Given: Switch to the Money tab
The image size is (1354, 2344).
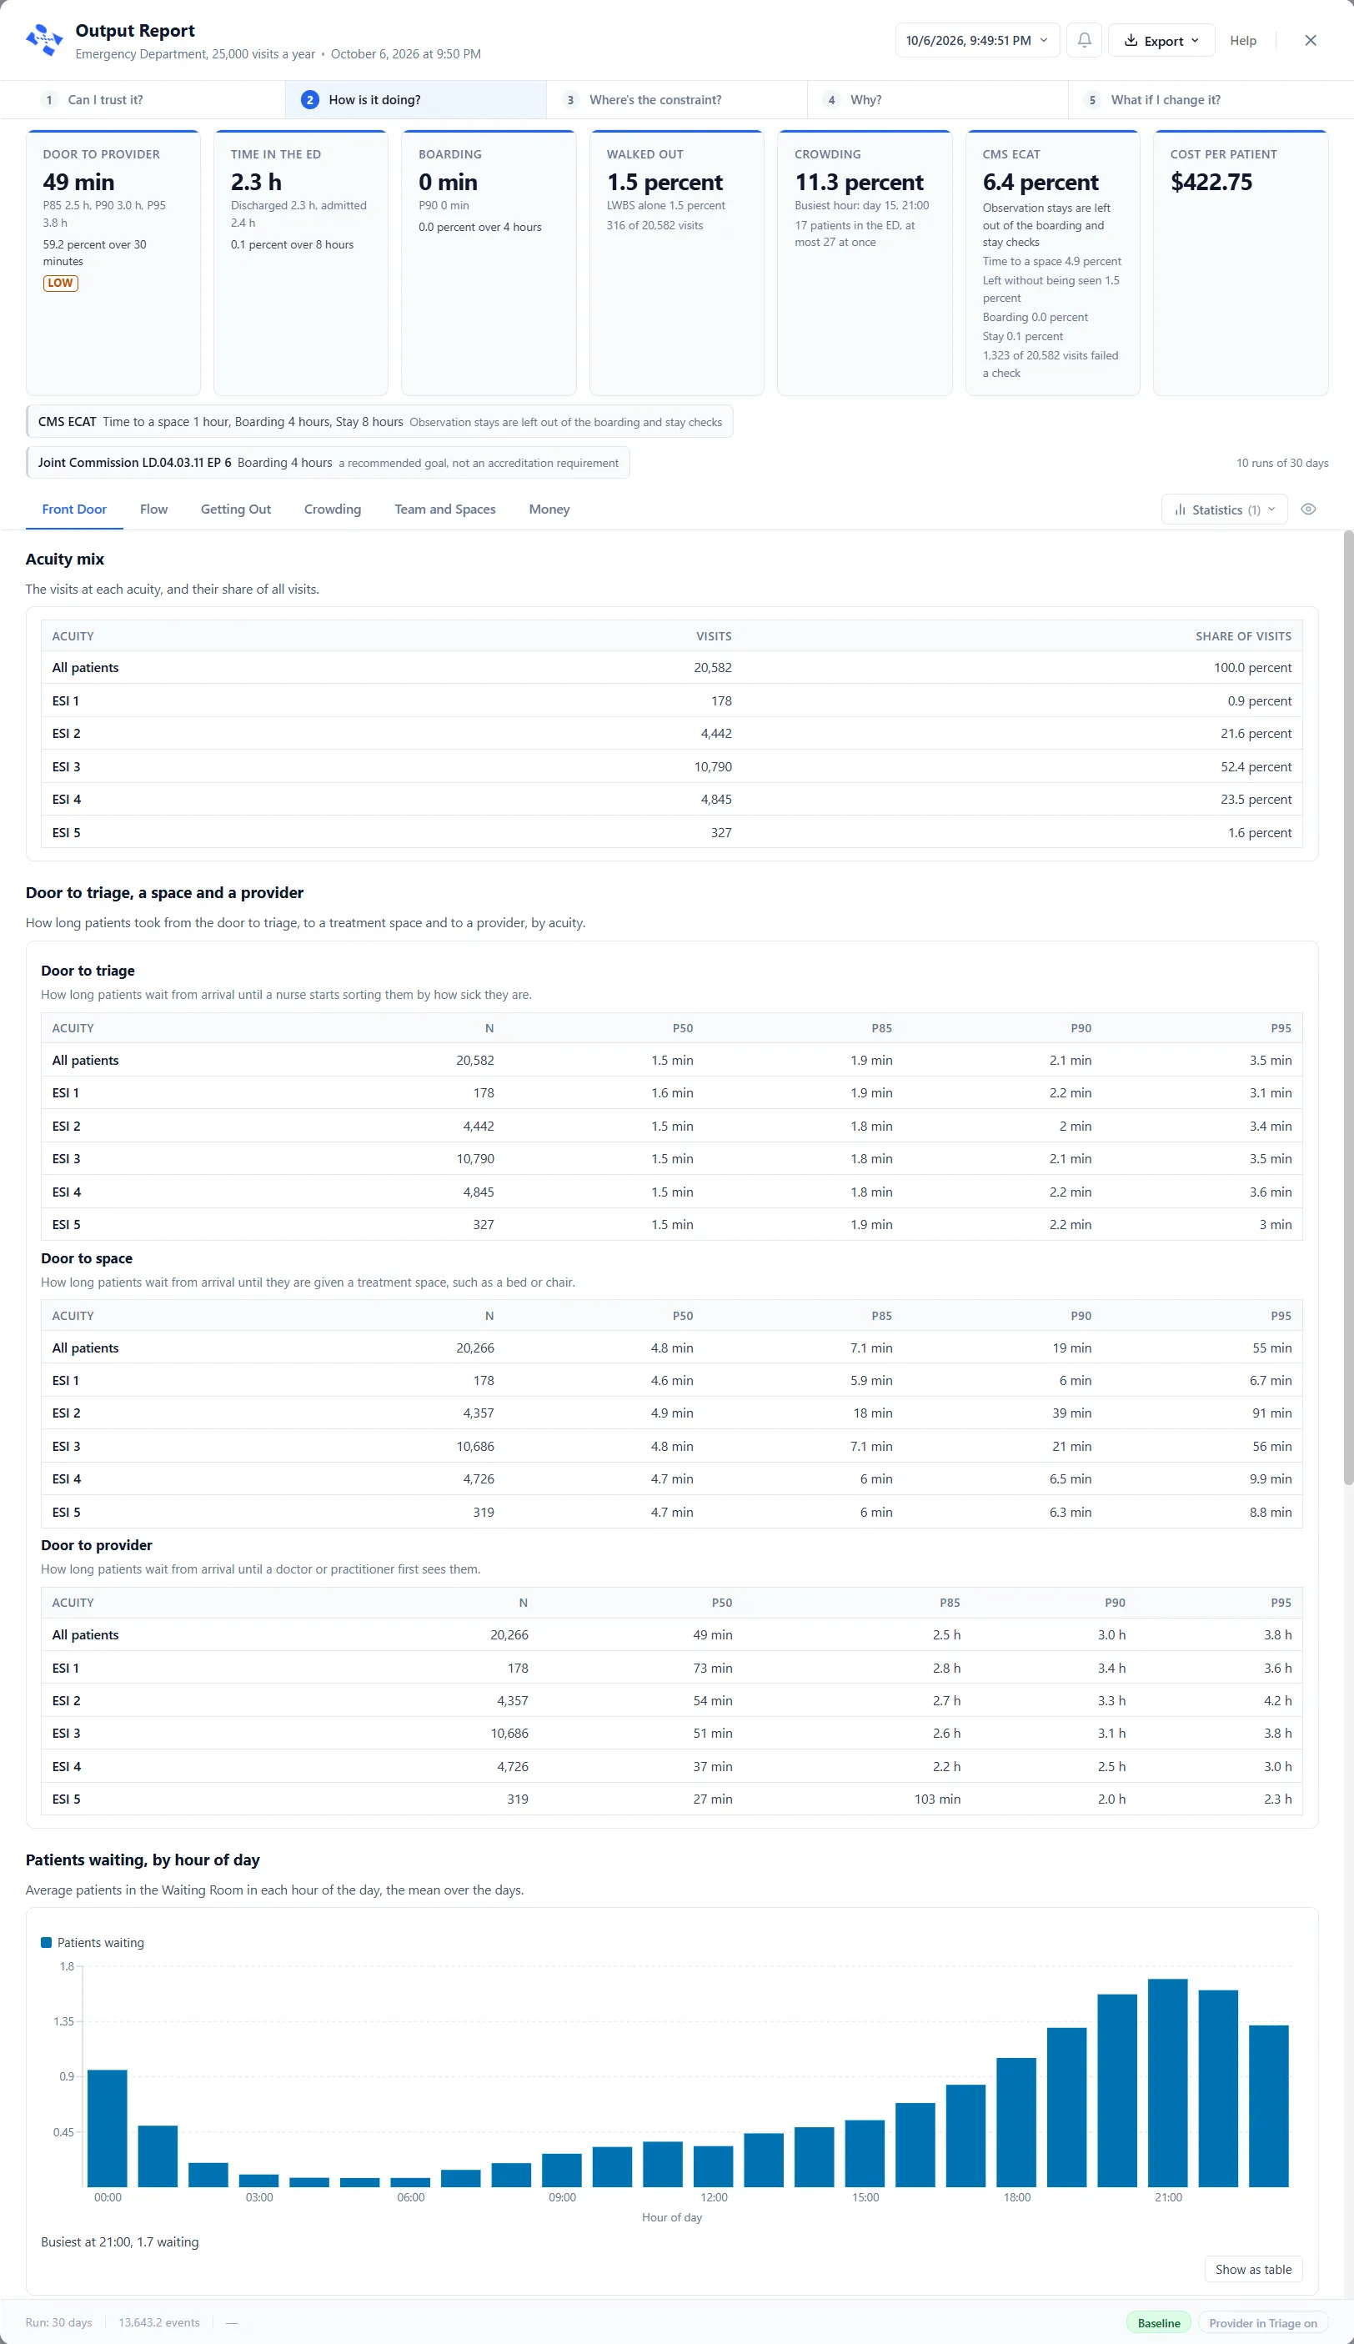Looking at the screenshot, I should [549, 509].
